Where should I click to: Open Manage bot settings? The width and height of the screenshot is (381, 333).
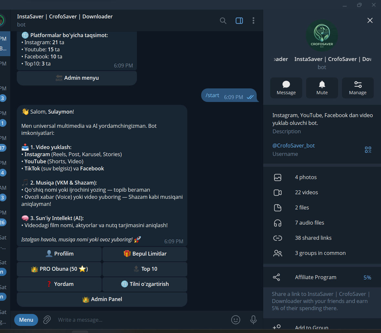coord(358,88)
